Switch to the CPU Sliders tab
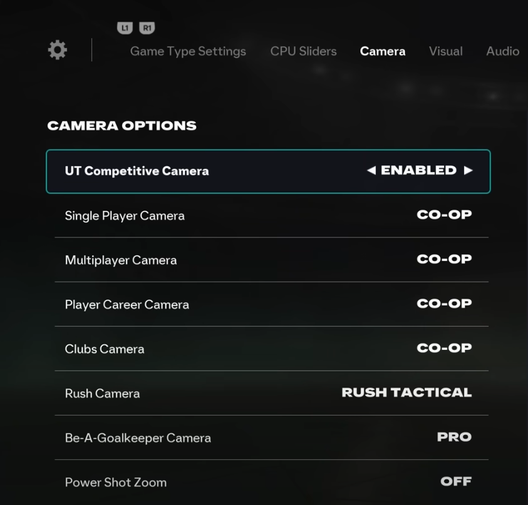The width and height of the screenshot is (528, 505). click(x=303, y=51)
